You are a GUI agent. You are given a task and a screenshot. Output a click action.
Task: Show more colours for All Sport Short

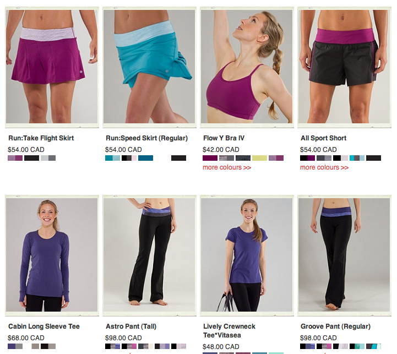coord(324,167)
